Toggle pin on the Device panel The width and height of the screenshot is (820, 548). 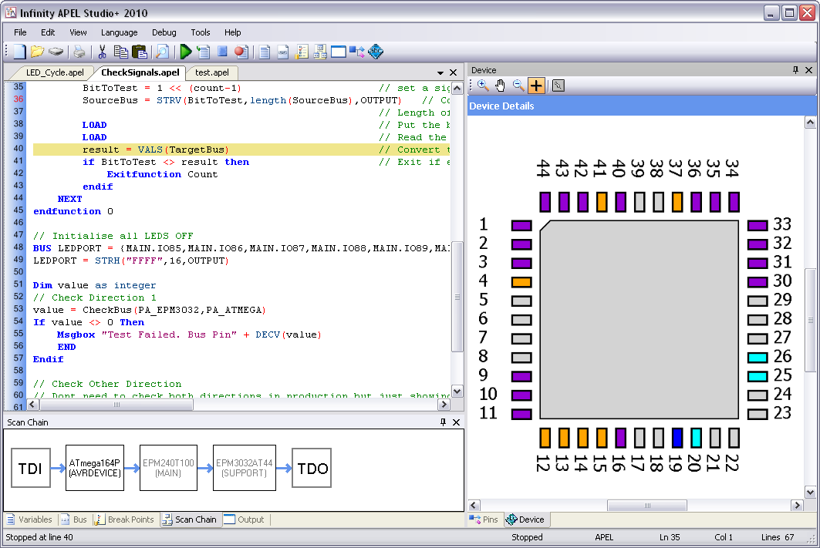[795, 70]
